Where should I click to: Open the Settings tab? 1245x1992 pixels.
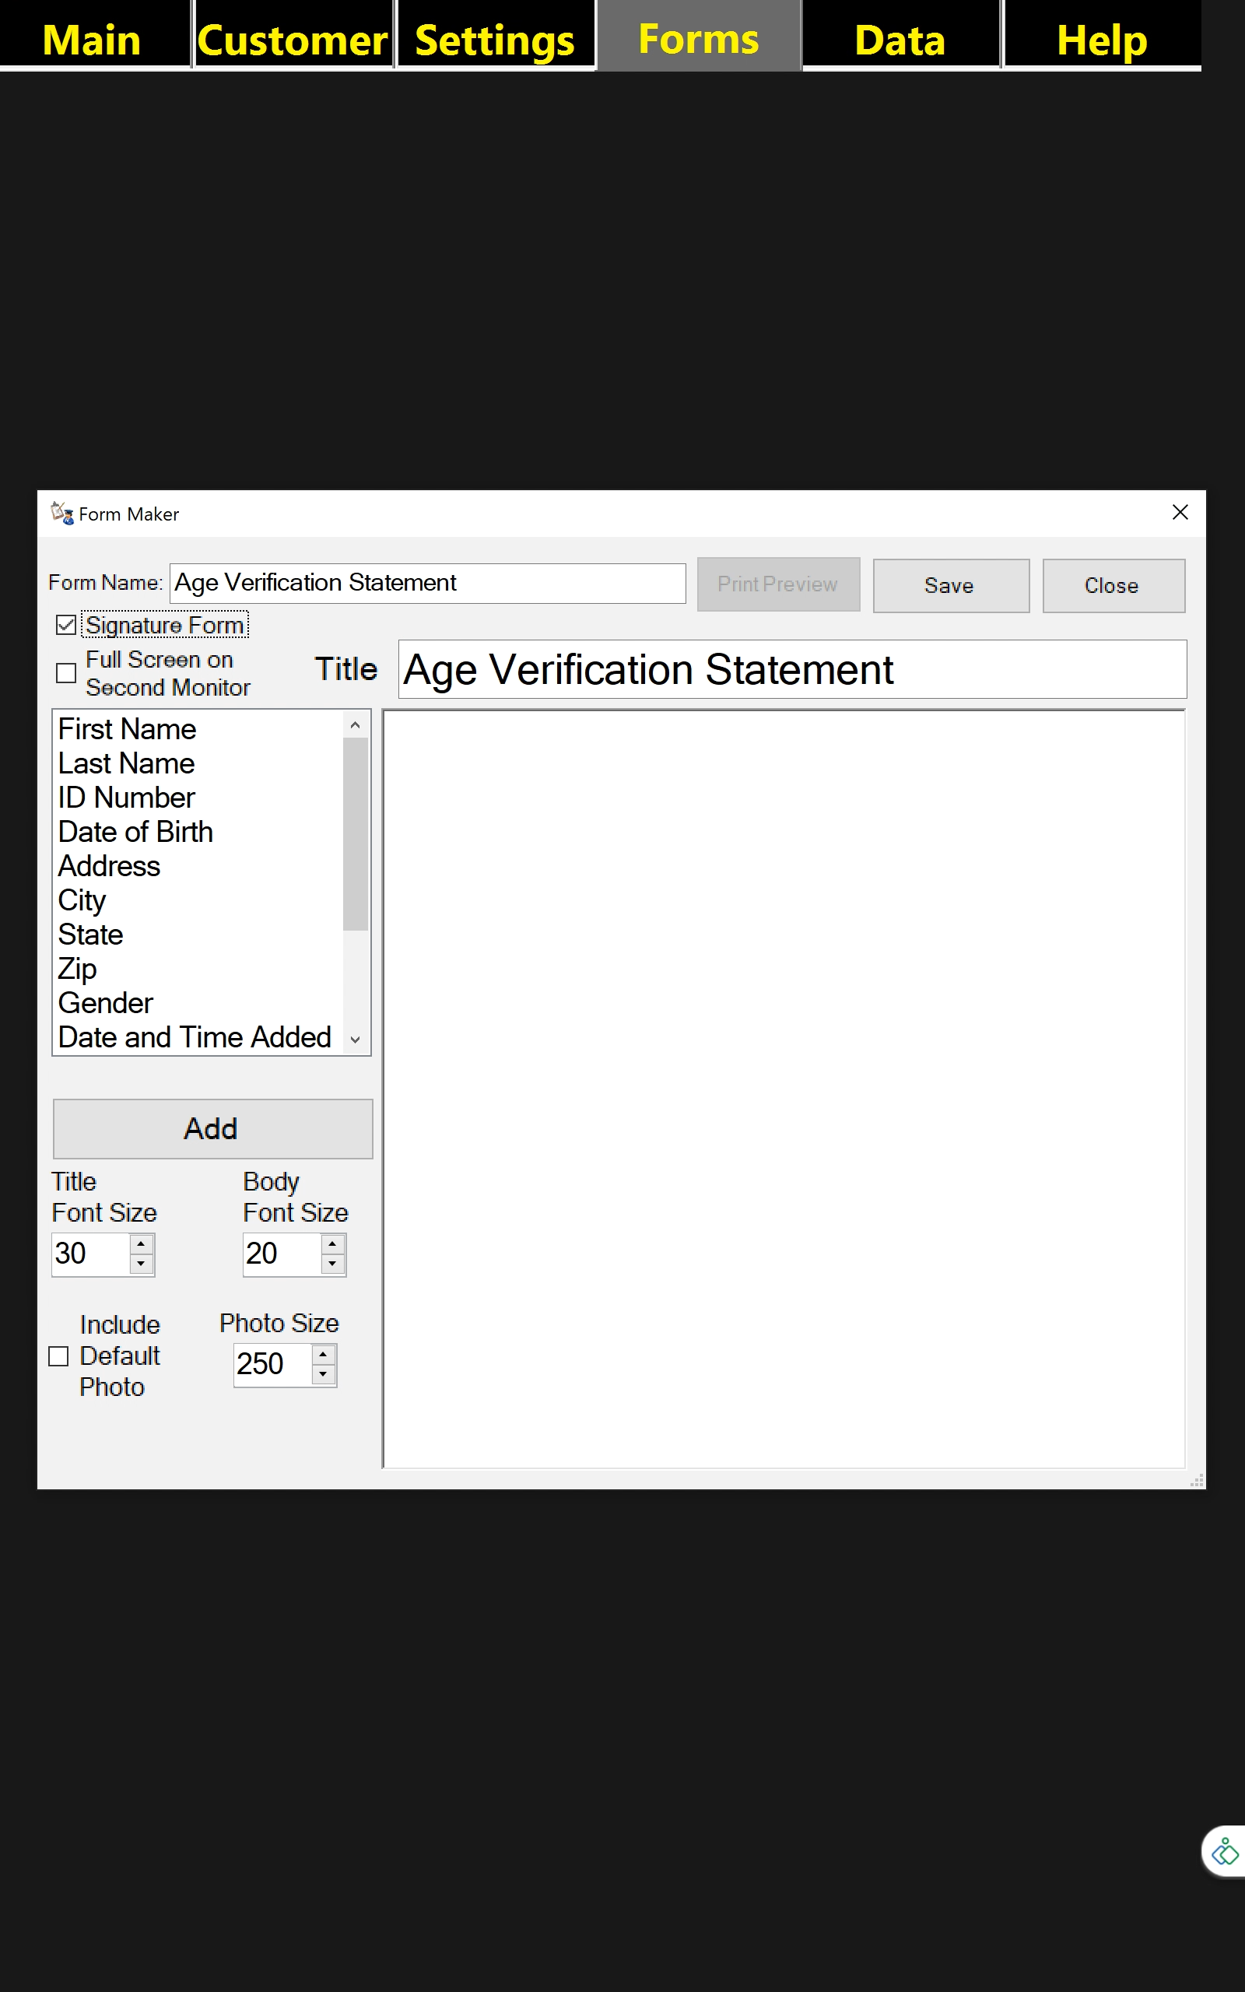495,40
